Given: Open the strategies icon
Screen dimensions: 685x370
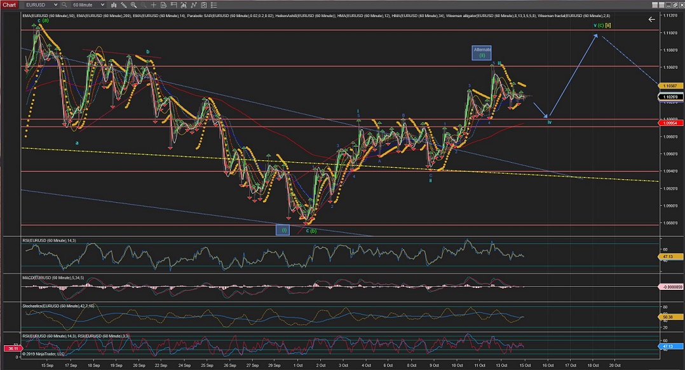Looking at the screenshot, I should tap(203, 5).
